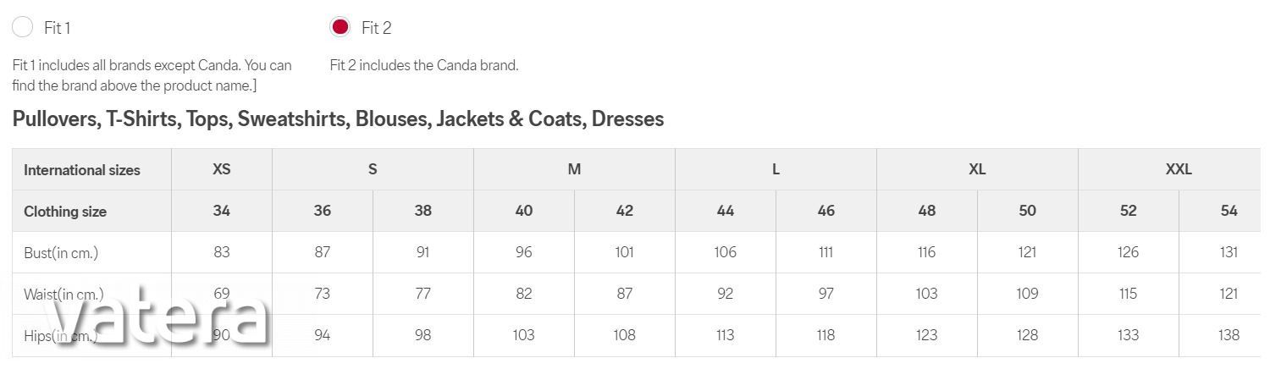Click the Fit 2 label text
Screen dimensions: 1270x380
click(x=376, y=28)
